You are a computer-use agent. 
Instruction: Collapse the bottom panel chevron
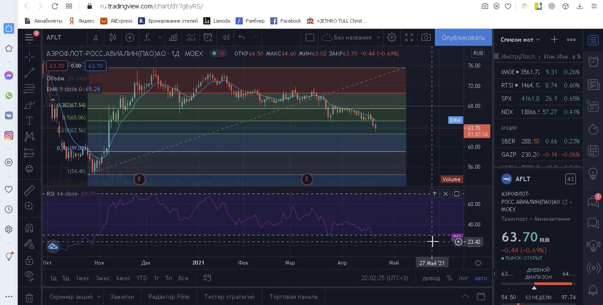tap(465, 297)
